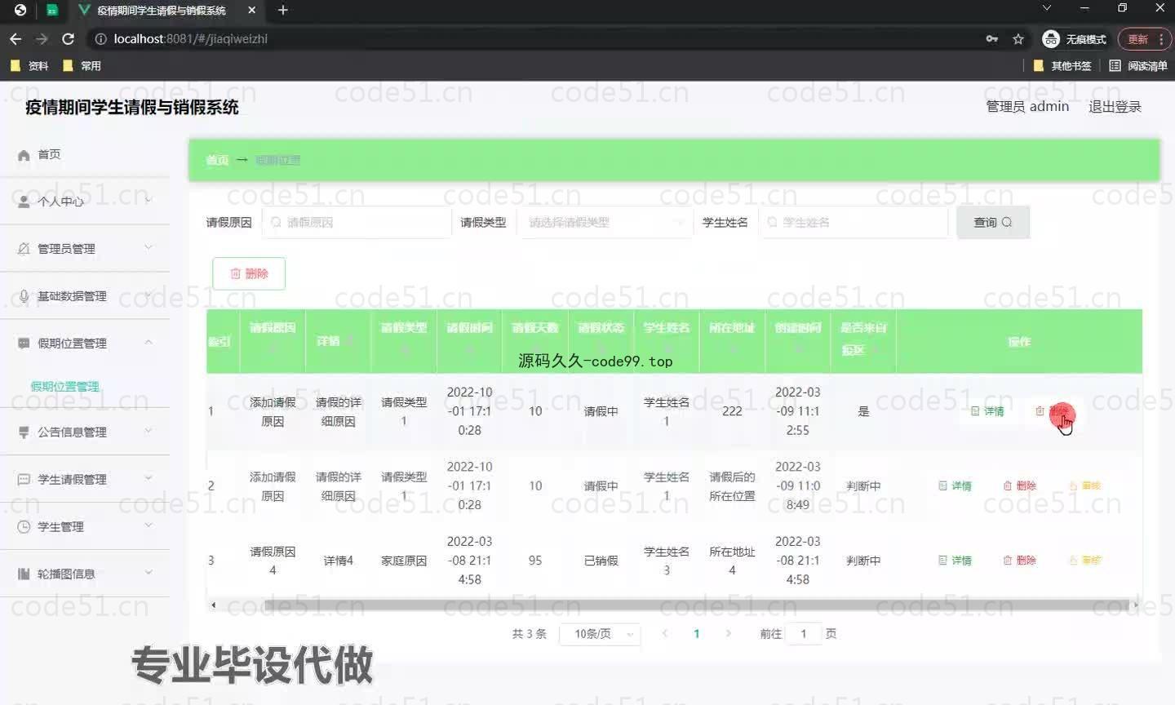Open the 其他书签 folder
The height and width of the screenshot is (705, 1175).
1062,66
